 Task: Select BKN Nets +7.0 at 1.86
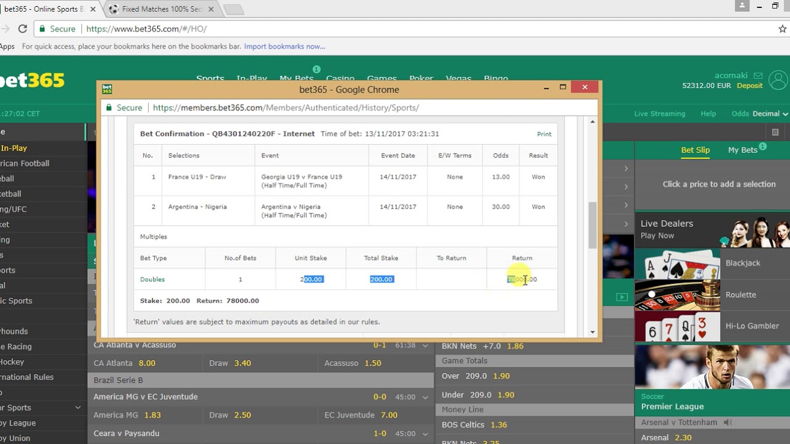534,346
